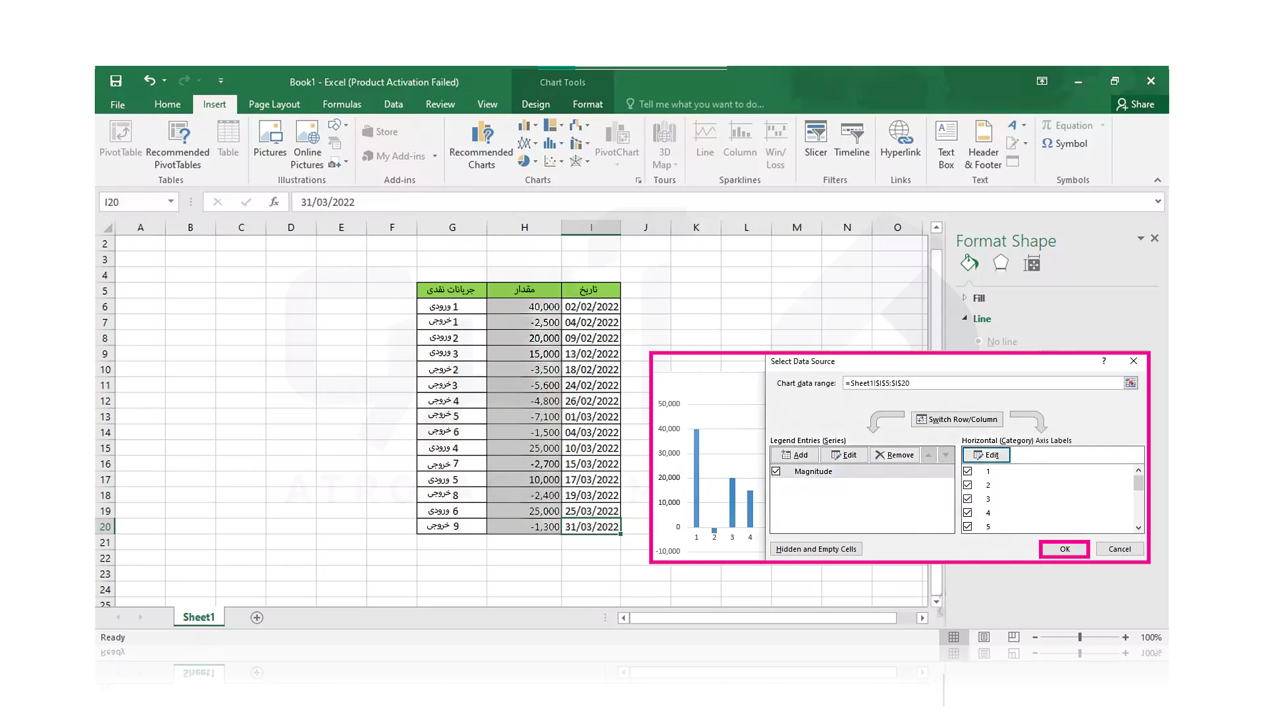Open Recommended PivotTables
Viewport: 1264px width, 711px height.
click(178, 145)
